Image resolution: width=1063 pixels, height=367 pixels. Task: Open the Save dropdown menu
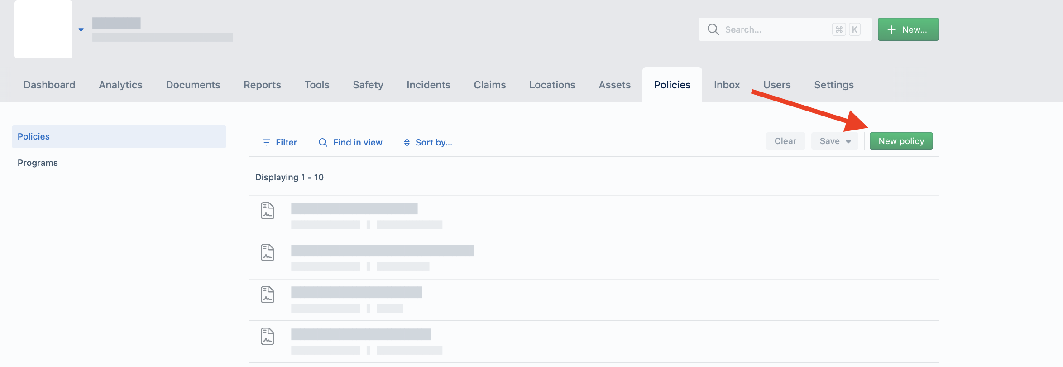[x=835, y=141]
